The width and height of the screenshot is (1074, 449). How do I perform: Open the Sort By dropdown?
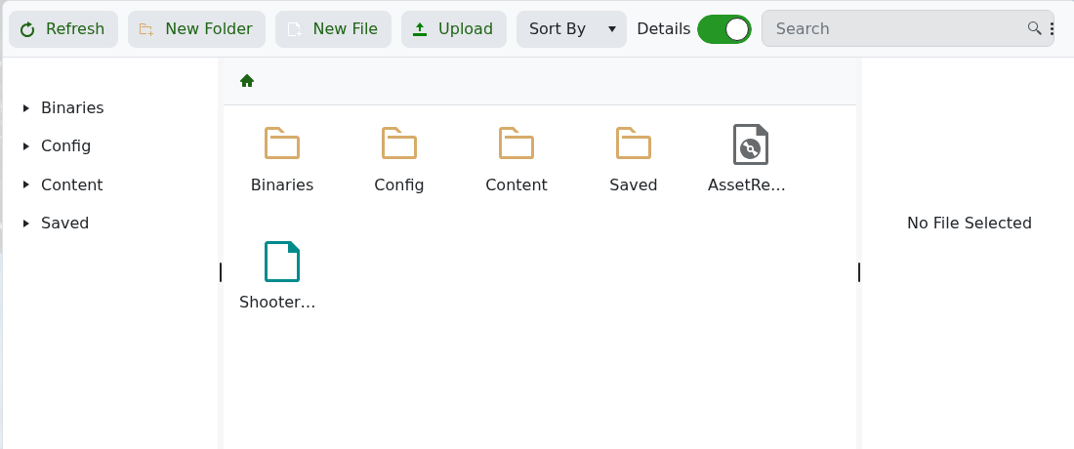click(x=571, y=29)
